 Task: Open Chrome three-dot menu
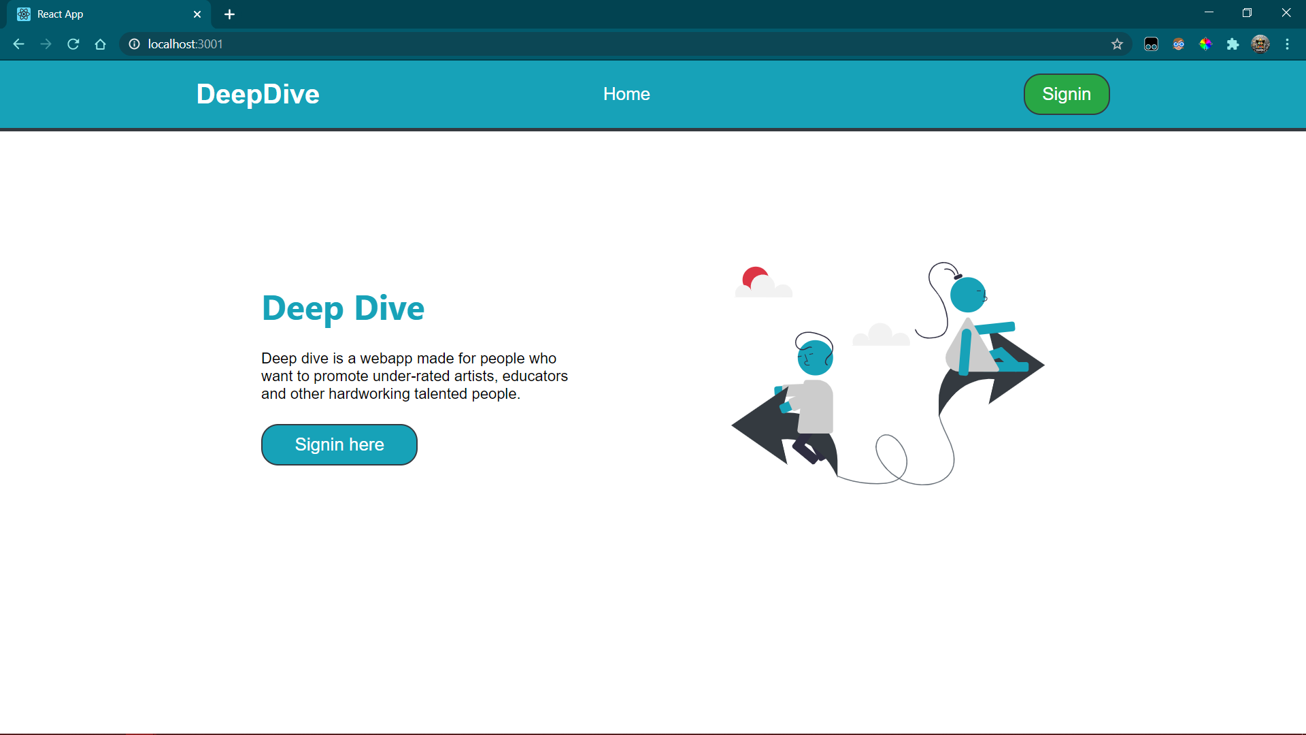[1287, 44]
